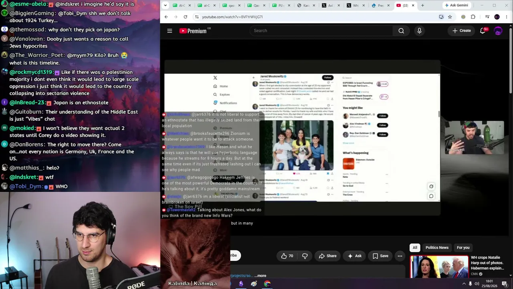Screen dimensions: 513x289
Task: Click install app icon in address bar
Action: pos(441,17)
